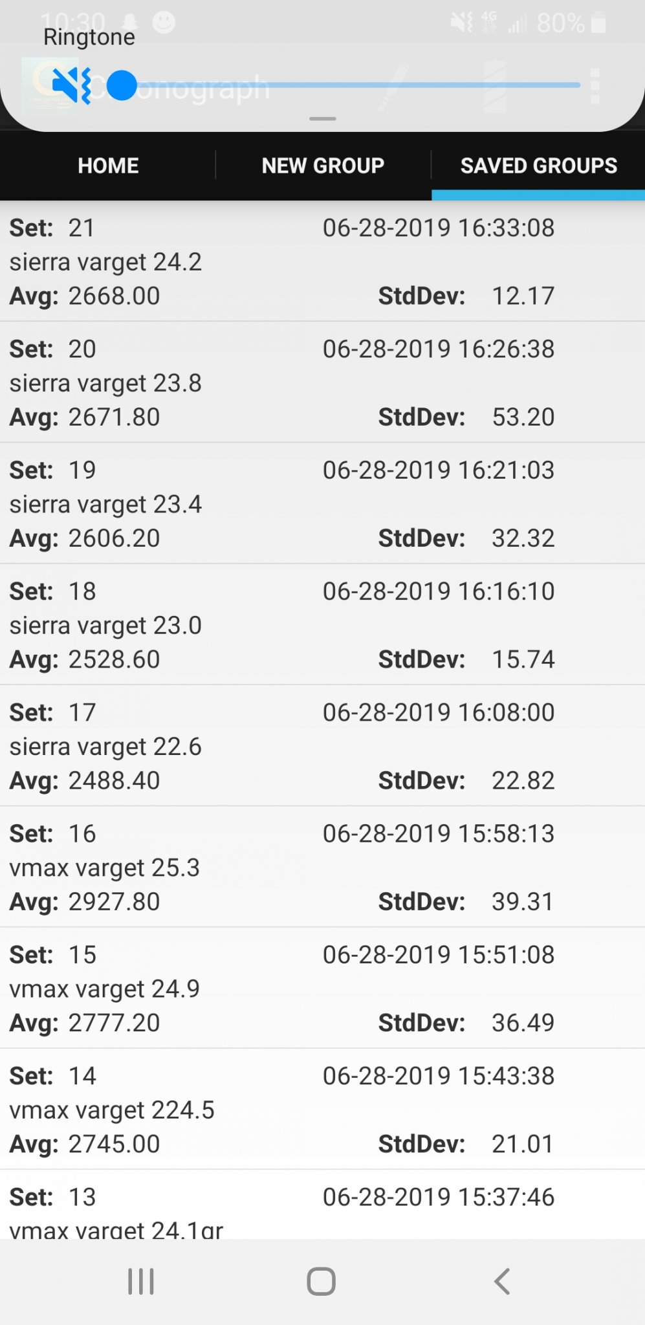Set ringtone volume slider to midpoint

pyautogui.click(x=349, y=85)
